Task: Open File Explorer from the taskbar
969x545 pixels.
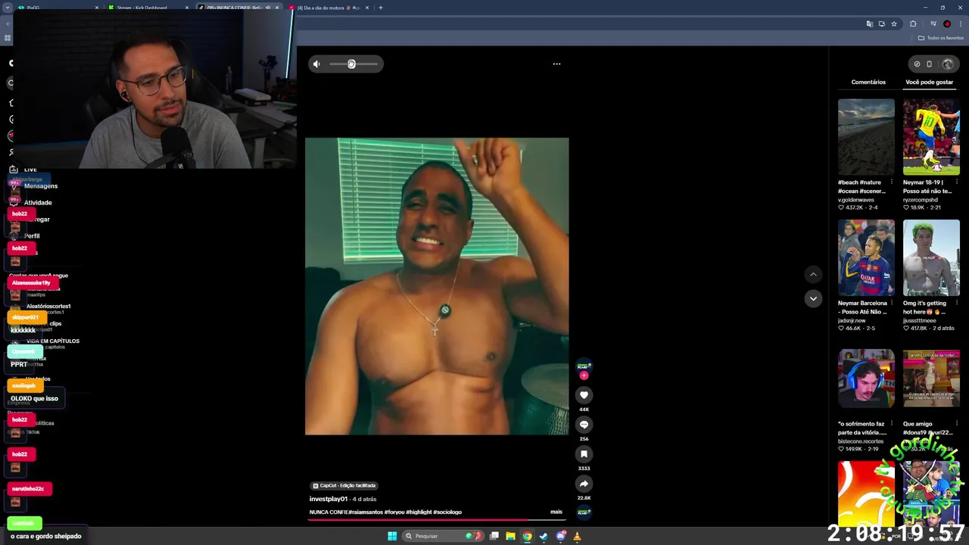Action: pyautogui.click(x=510, y=536)
